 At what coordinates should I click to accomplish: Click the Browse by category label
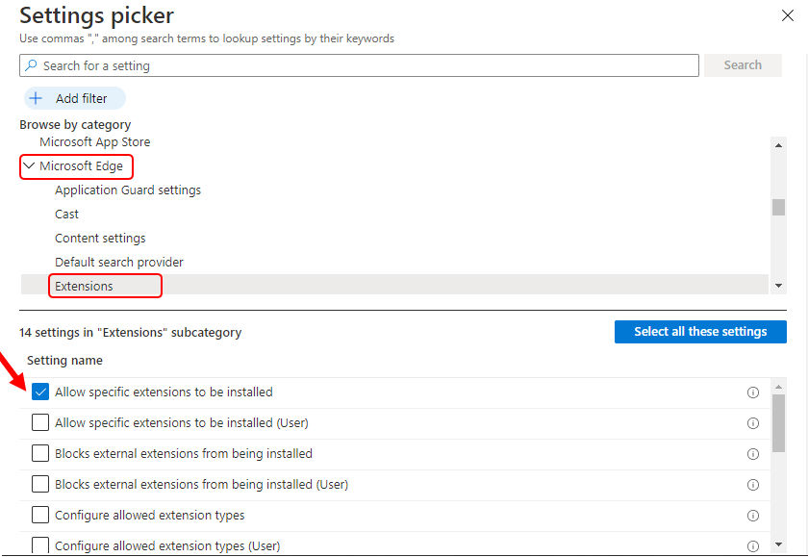click(x=75, y=125)
